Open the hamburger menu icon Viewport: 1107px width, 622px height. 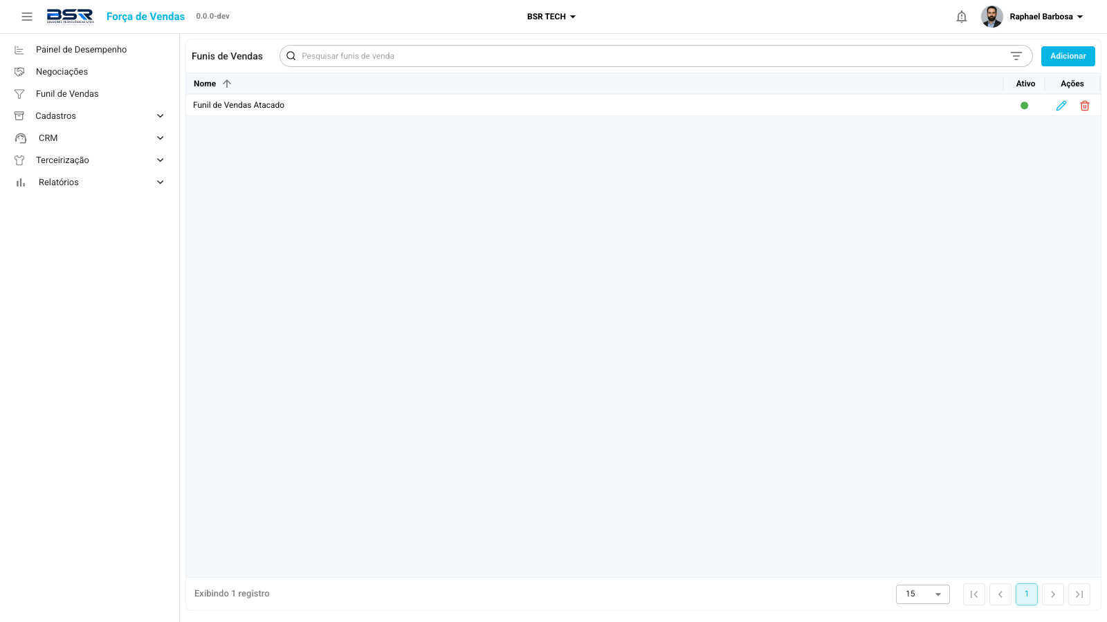tap(27, 17)
